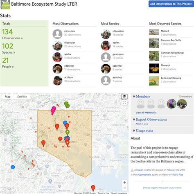This screenshot has height=194, width=194.
Task: Open the View All Members link
Action: 146,113
